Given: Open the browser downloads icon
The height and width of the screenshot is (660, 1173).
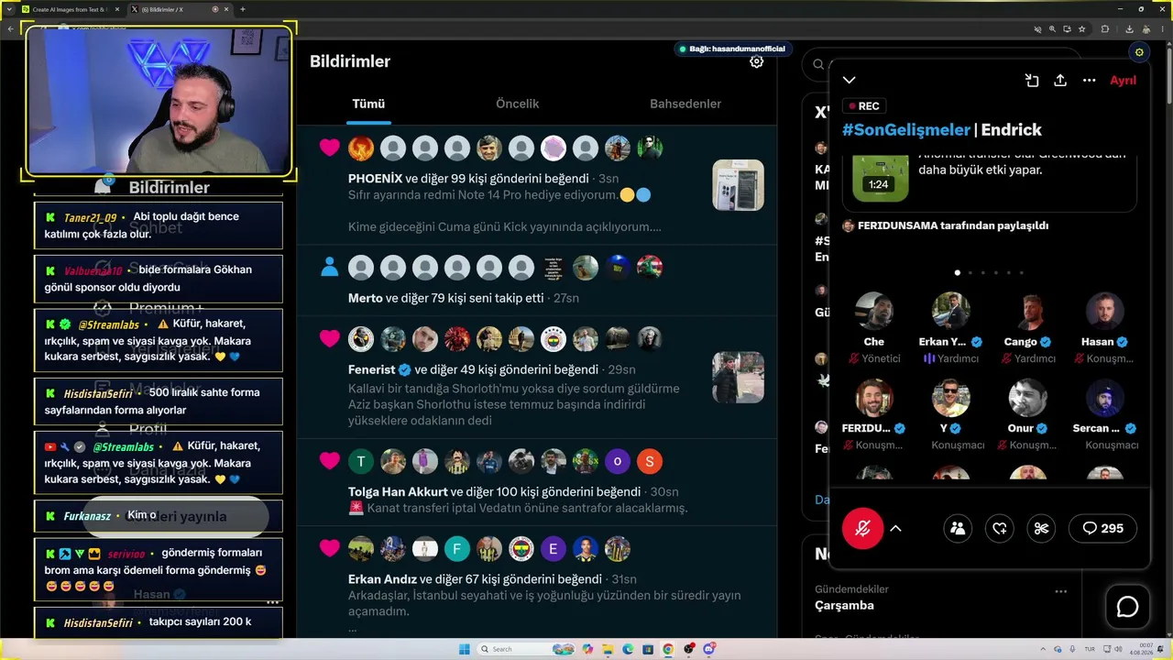Looking at the screenshot, I should click(1129, 29).
